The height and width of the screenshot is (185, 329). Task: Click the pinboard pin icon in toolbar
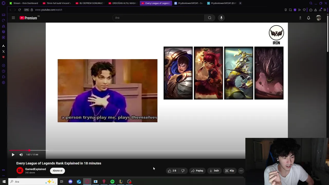286,10
